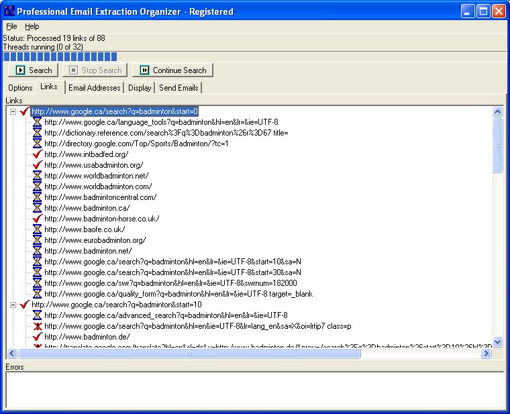Click the red checkmark icon beside www.usabadminton.org
The width and height of the screenshot is (510, 414).
37,165
